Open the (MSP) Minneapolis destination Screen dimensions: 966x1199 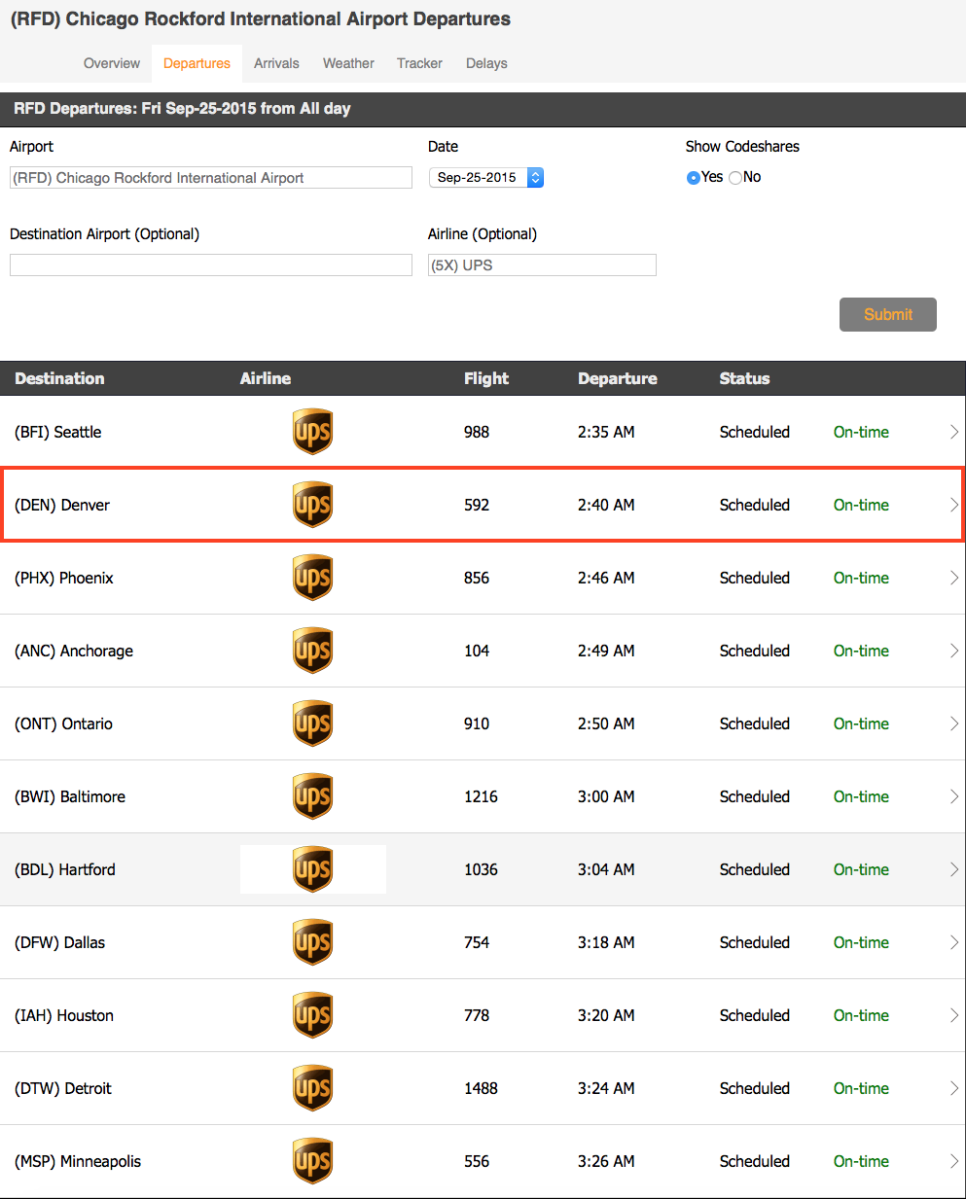point(78,1161)
